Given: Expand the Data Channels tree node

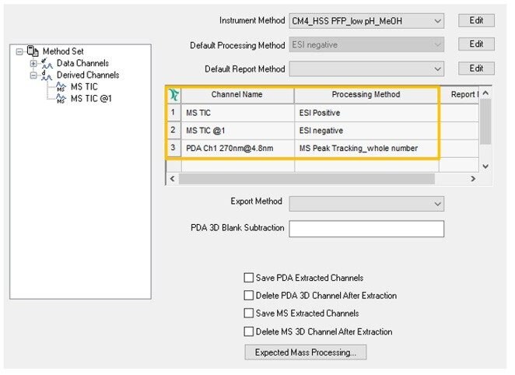Looking at the screenshot, I should pyautogui.click(x=33, y=63).
